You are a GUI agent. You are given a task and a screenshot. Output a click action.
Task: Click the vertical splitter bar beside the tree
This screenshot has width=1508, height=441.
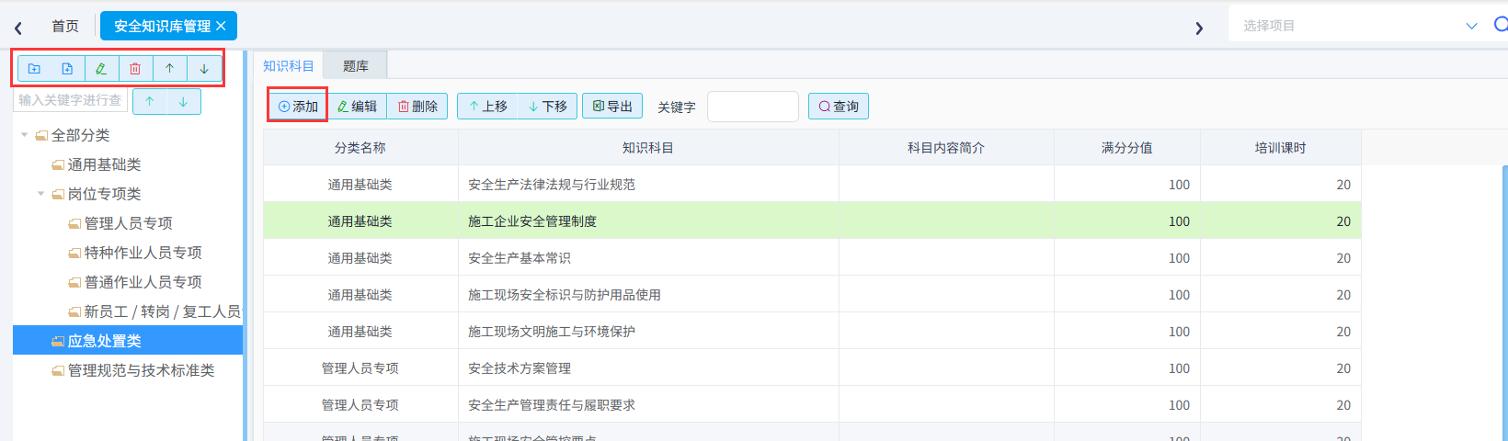pos(246,246)
